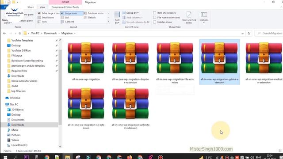Open 3D Objects under This PC
Viewport: 283px width, 159px height.
(17, 110)
